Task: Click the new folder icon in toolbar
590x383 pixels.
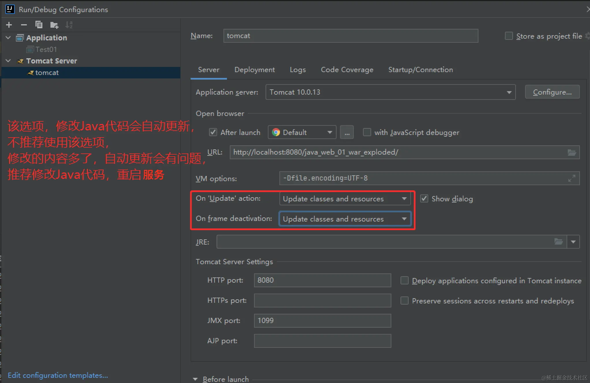Action: [54, 25]
